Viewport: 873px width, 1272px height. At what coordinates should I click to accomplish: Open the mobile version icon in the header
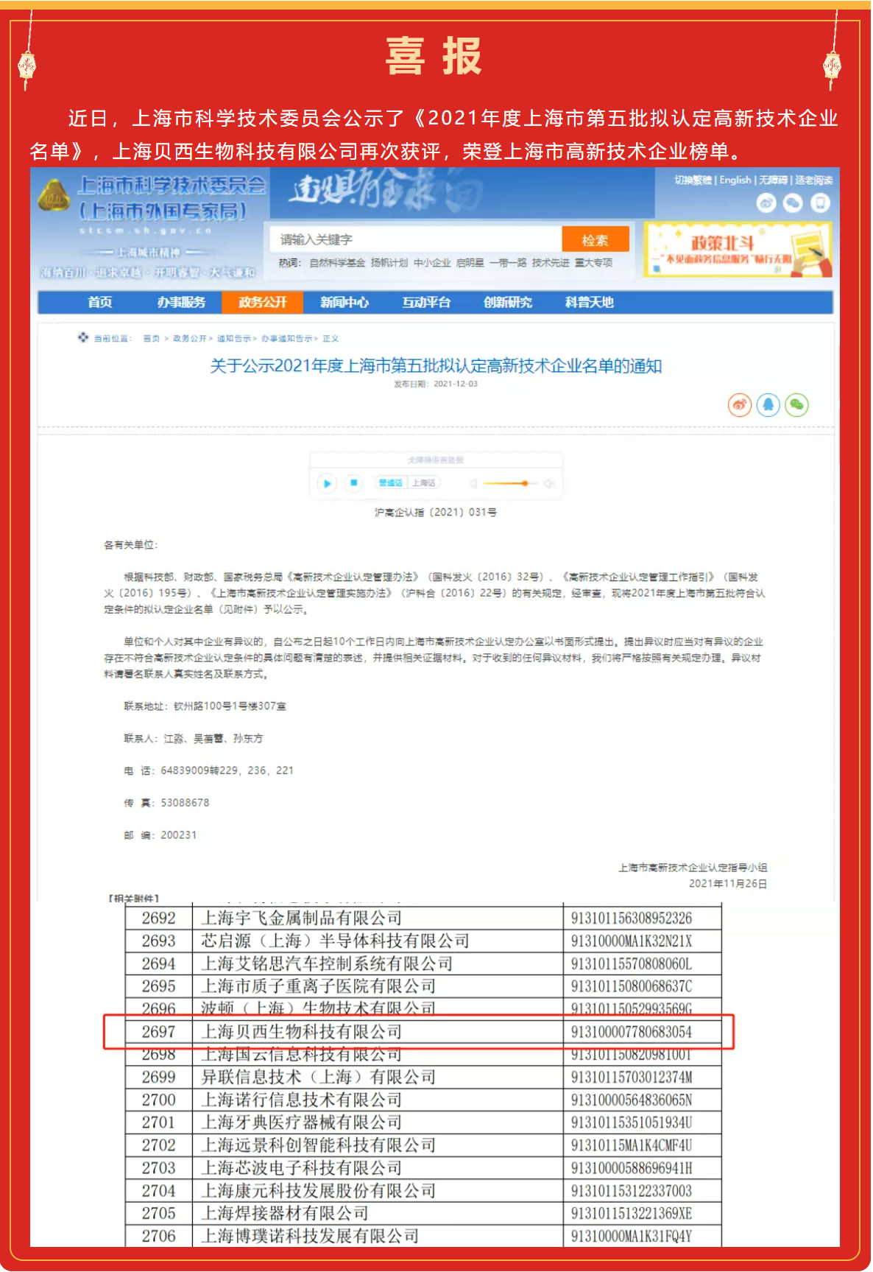820,203
